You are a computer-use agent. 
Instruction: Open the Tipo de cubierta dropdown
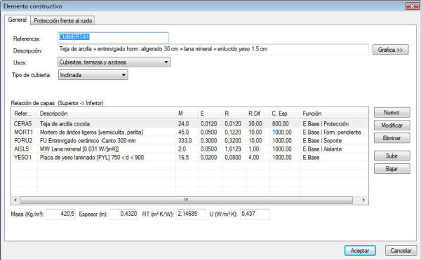93,75
